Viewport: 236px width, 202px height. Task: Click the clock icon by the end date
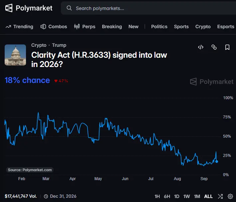pyautogui.click(x=46, y=196)
